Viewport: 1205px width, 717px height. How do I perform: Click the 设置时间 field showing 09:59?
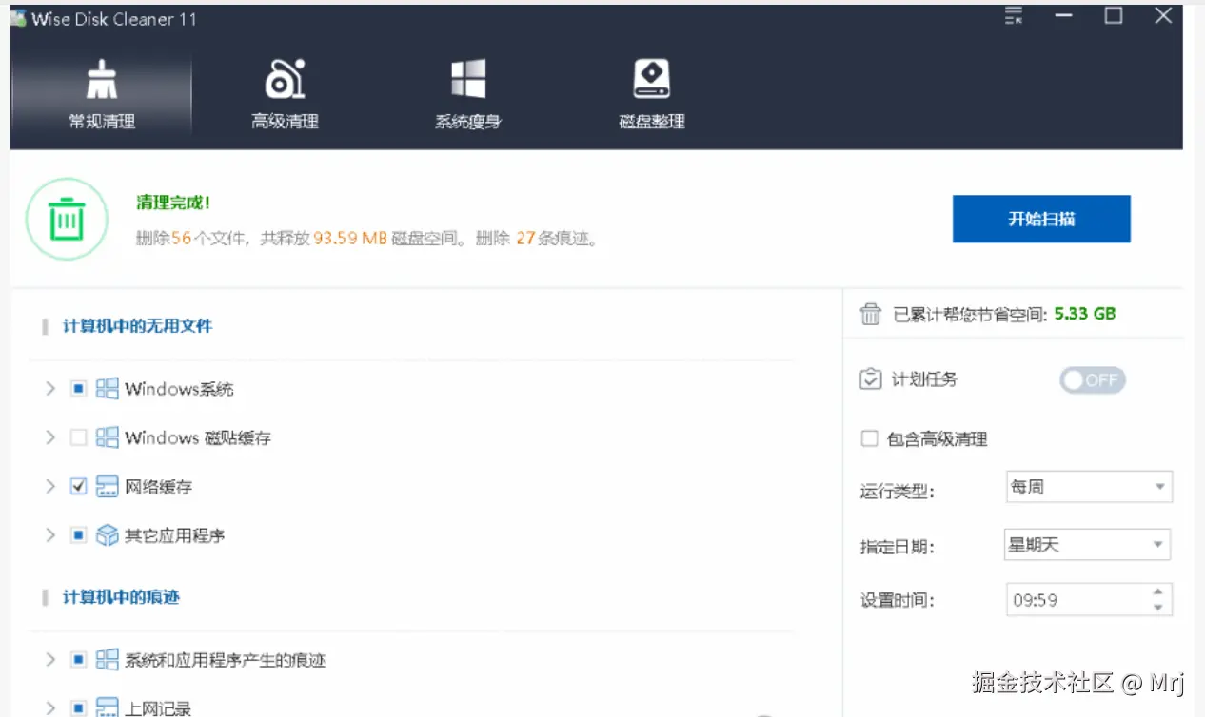click(x=1089, y=600)
